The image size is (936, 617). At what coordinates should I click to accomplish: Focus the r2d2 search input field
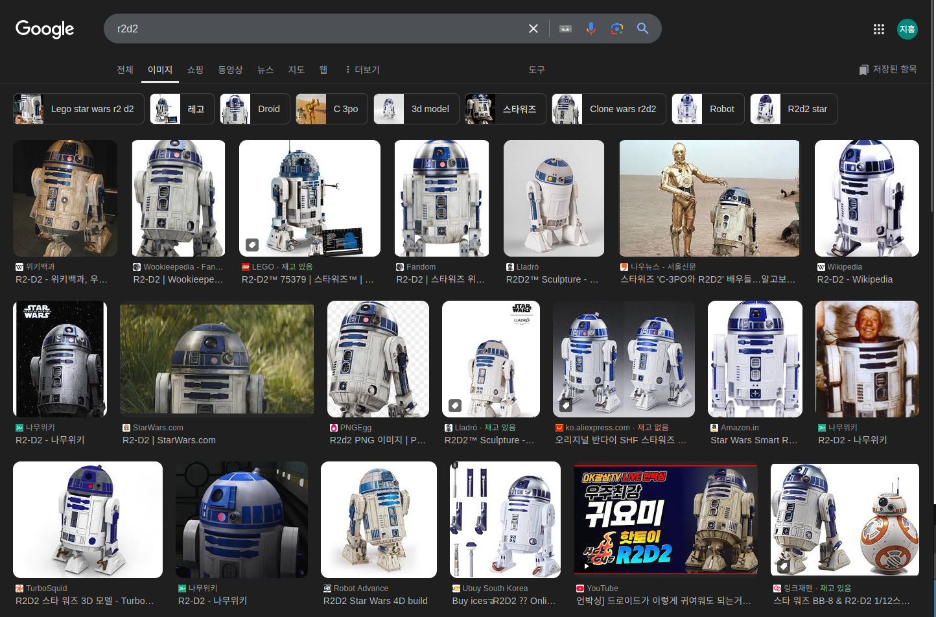(x=318, y=29)
